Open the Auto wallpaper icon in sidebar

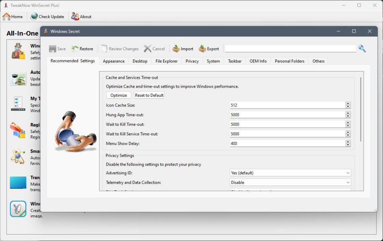(18, 79)
